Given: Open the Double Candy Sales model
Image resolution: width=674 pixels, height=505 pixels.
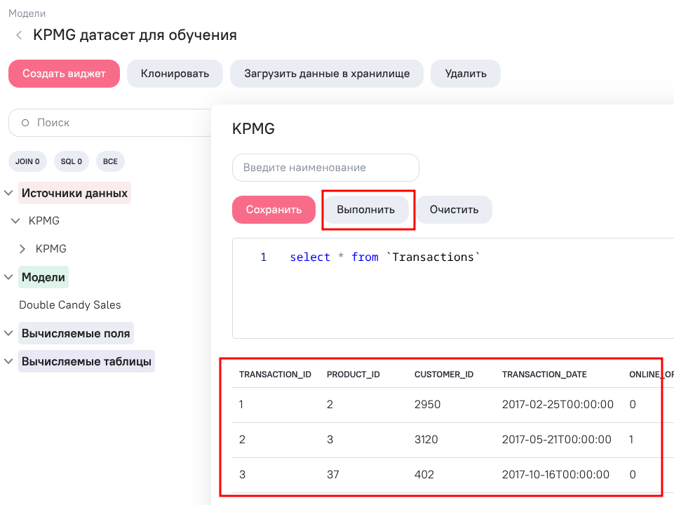Looking at the screenshot, I should (70, 304).
